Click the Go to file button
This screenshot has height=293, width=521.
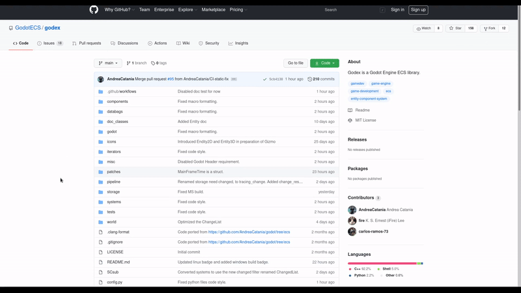[296, 63]
